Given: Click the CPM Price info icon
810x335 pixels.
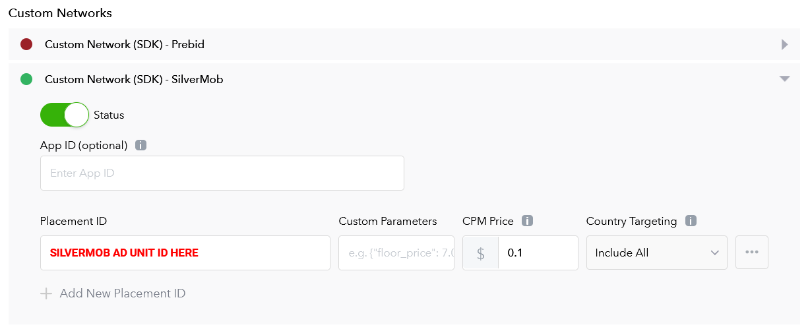Looking at the screenshot, I should pyautogui.click(x=527, y=222).
